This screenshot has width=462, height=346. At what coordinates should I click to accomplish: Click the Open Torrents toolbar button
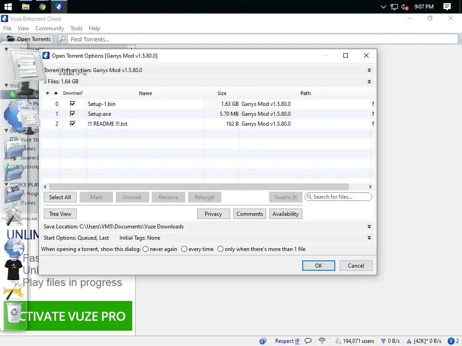point(28,39)
